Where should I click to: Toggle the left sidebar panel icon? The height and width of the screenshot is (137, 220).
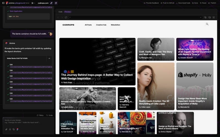point(3,3)
